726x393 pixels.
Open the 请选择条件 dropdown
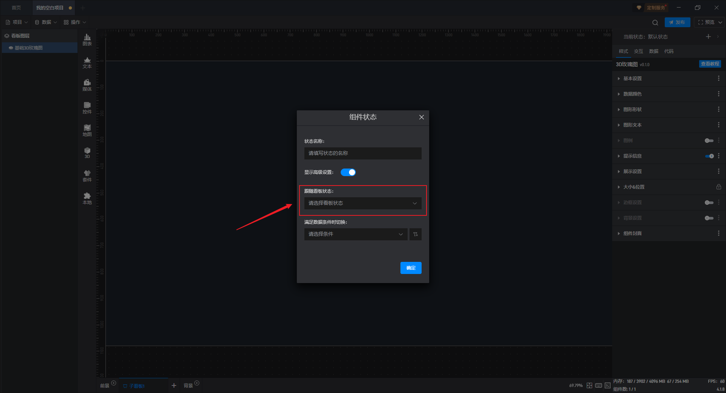pyautogui.click(x=356, y=234)
